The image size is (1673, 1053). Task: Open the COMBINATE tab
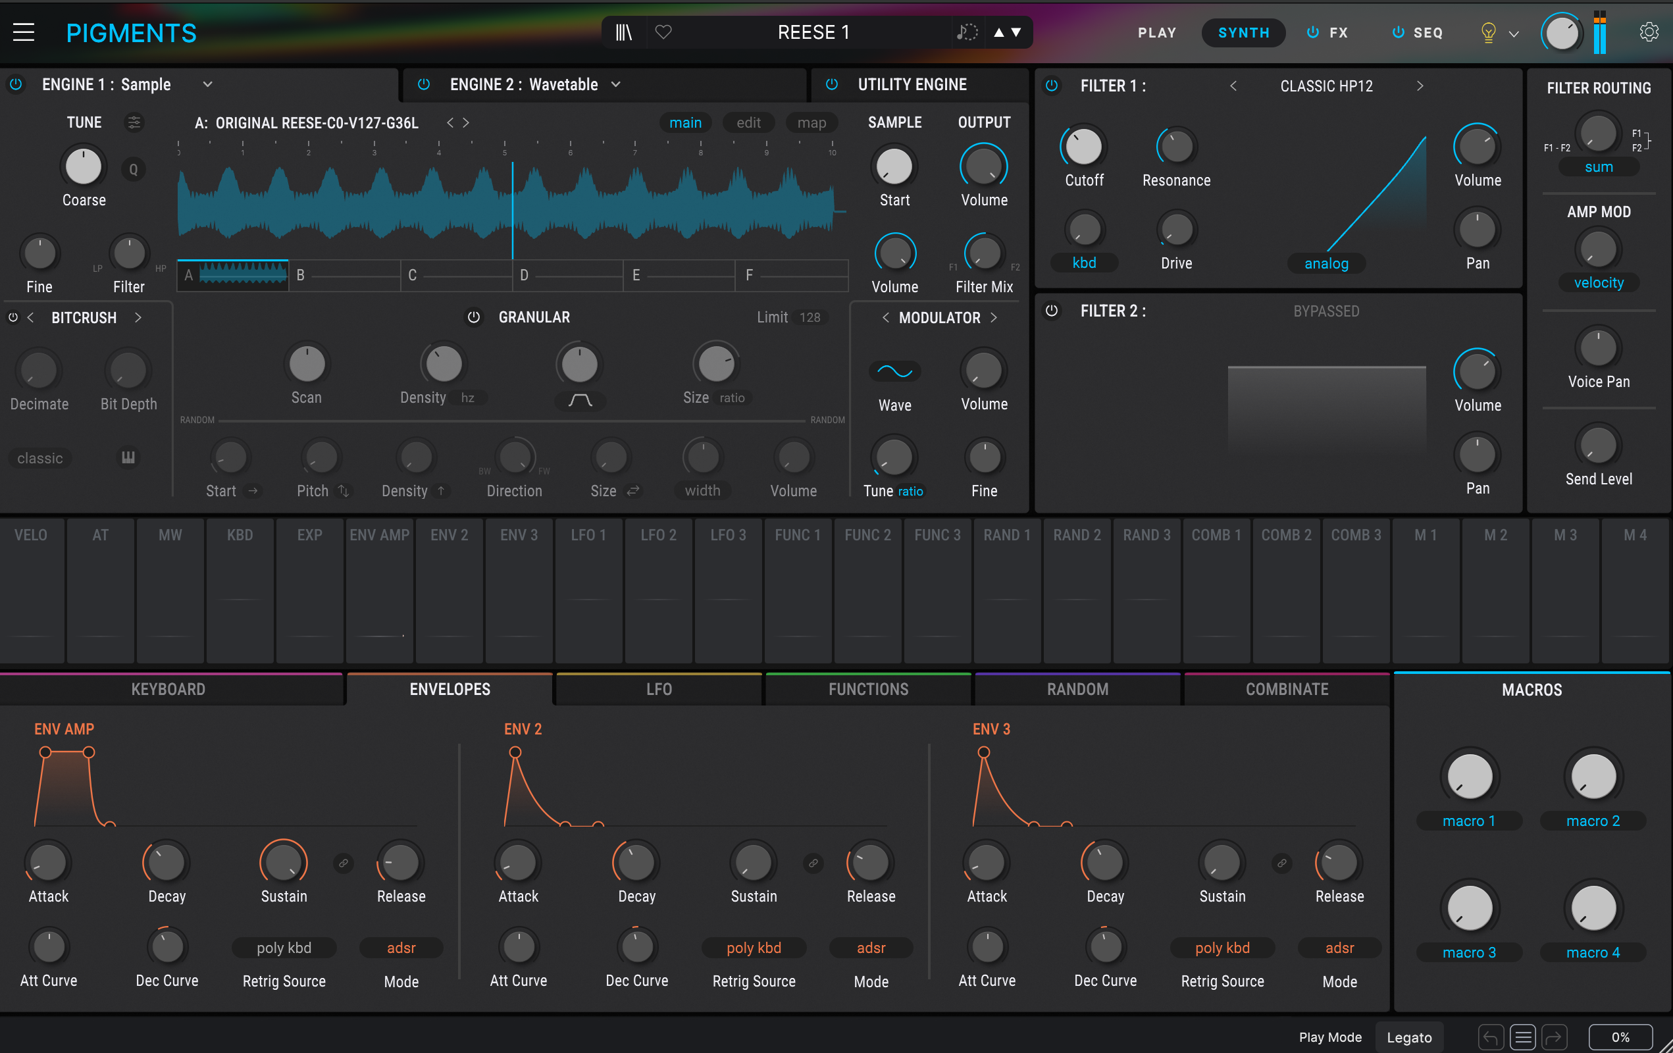1287,689
